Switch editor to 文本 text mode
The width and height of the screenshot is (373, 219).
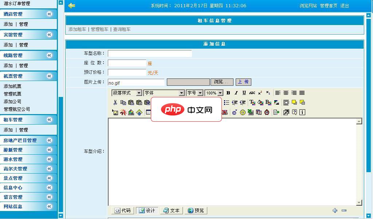click(171, 211)
